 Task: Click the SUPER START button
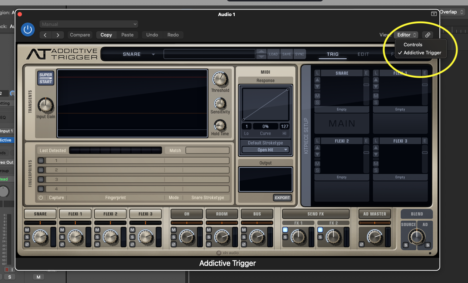click(x=45, y=78)
